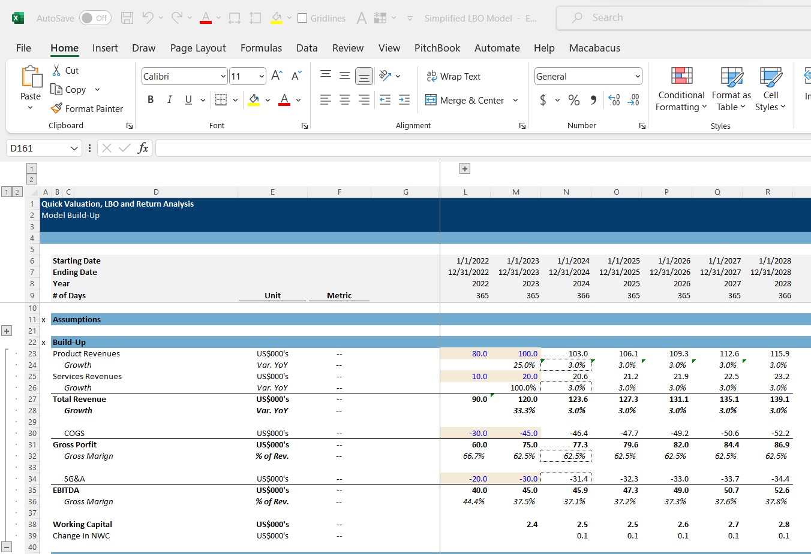Pick the red font color swatch
The image size is (811, 554).
point(284,101)
